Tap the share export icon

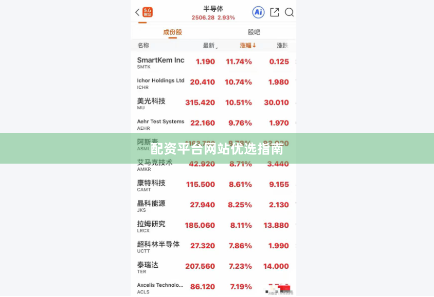pyautogui.click(x=274, y=12)
